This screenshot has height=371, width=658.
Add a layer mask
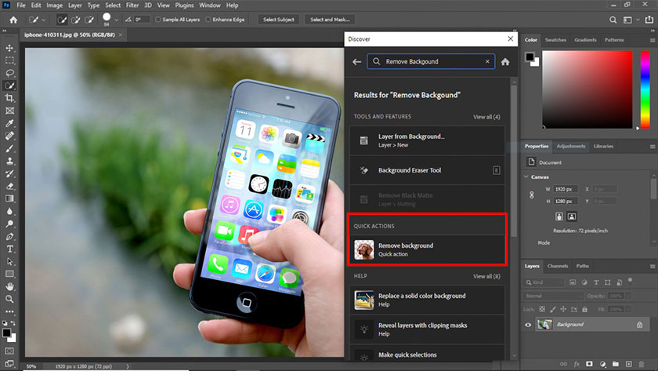pyautogui.click(x=590, y=364)
